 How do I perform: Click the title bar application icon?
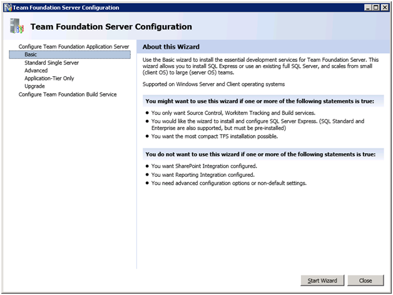pyautogui.click(x=8, y=7)
